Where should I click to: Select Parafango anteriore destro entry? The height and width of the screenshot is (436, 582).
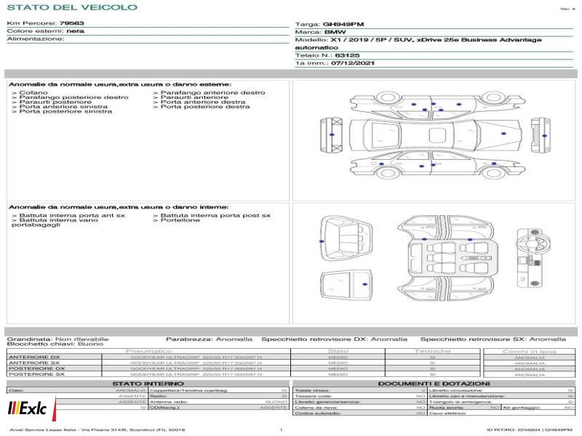209,92
